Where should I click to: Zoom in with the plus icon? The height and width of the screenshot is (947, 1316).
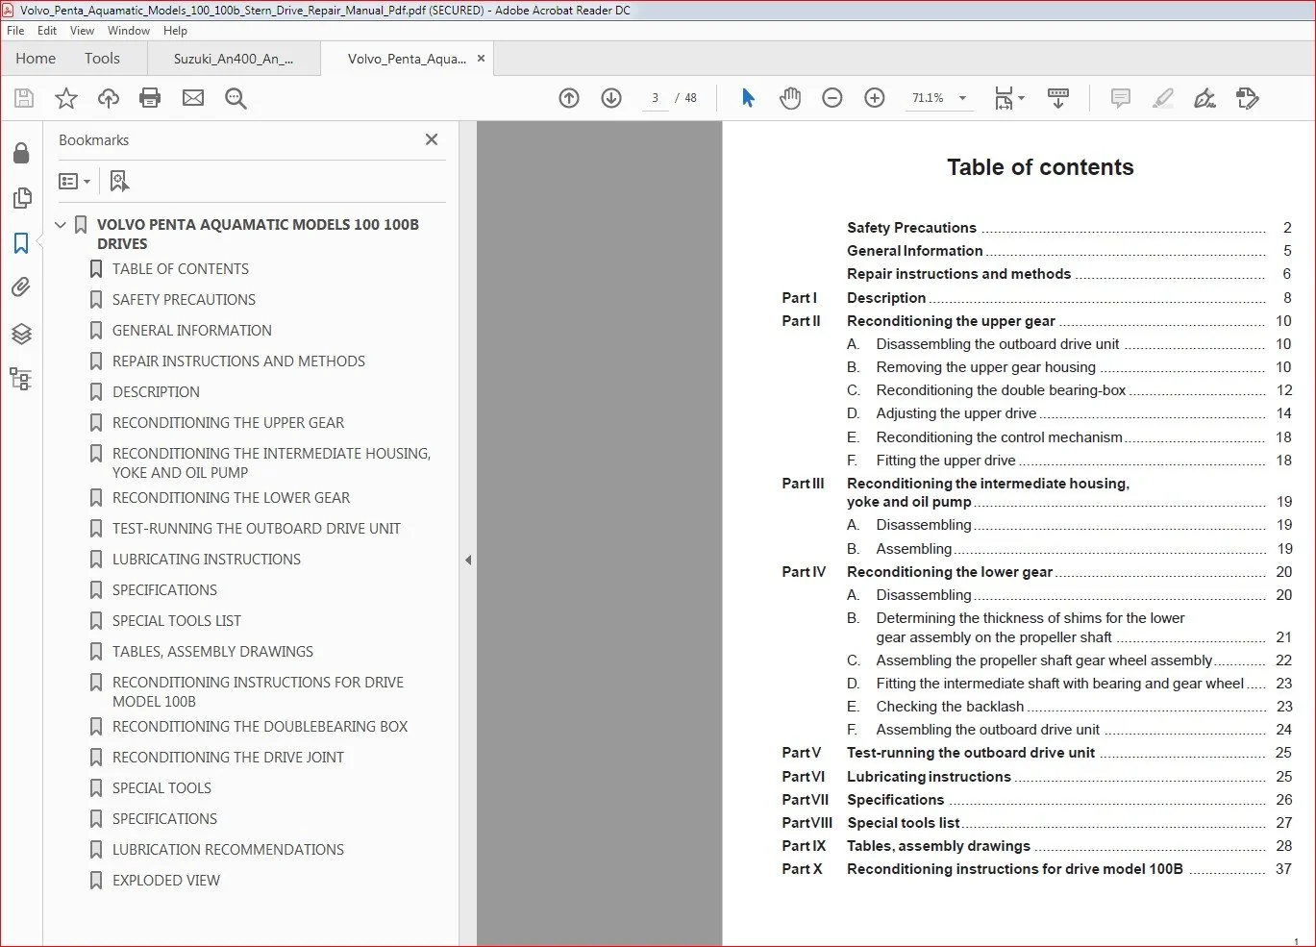click(875, 98)
